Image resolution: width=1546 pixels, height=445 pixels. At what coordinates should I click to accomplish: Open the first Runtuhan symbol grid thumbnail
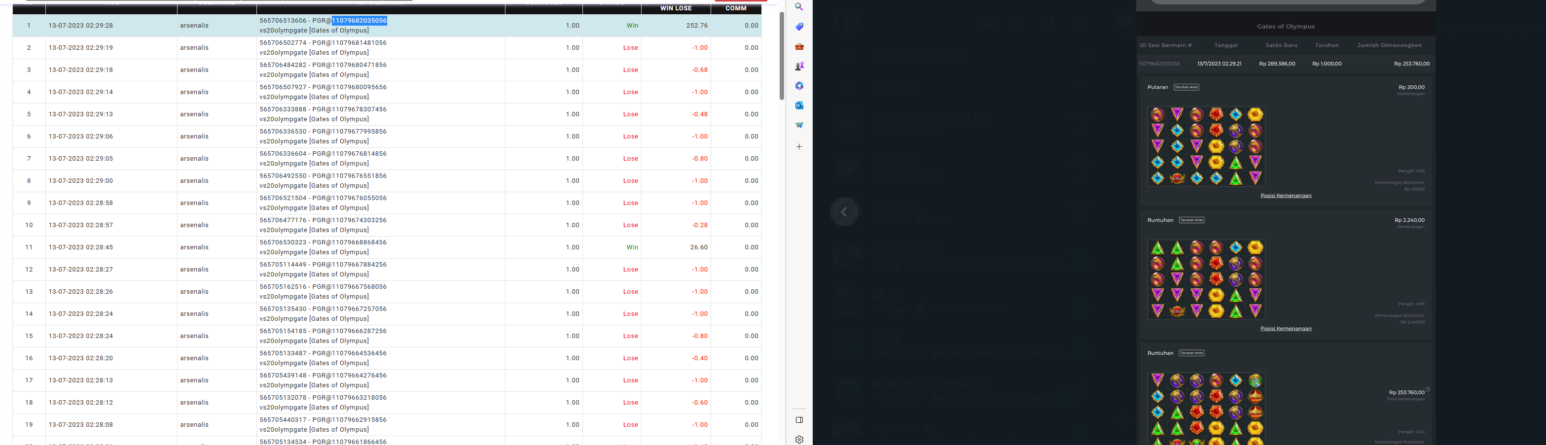(x=1206, y=279)
